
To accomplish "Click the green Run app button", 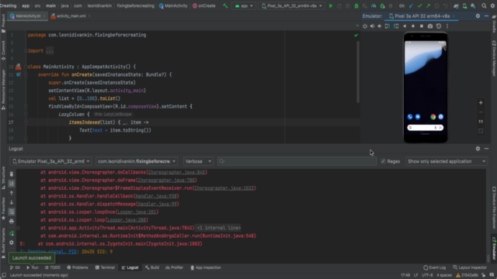I will (x=331, y=5).
